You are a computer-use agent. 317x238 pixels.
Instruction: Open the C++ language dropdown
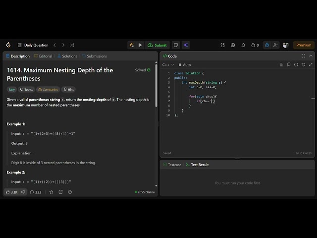(x=168, y=65)
